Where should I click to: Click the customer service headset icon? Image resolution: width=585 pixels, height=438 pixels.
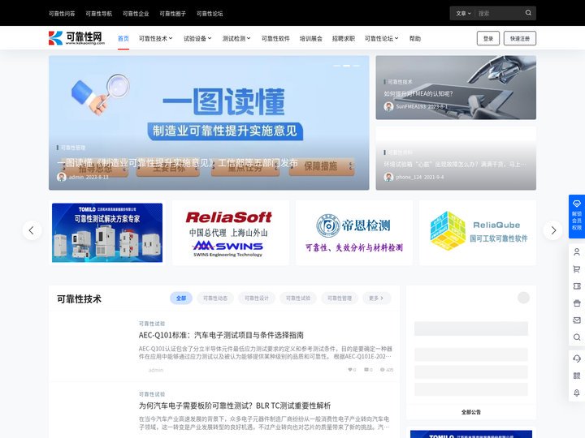point(576,359)
